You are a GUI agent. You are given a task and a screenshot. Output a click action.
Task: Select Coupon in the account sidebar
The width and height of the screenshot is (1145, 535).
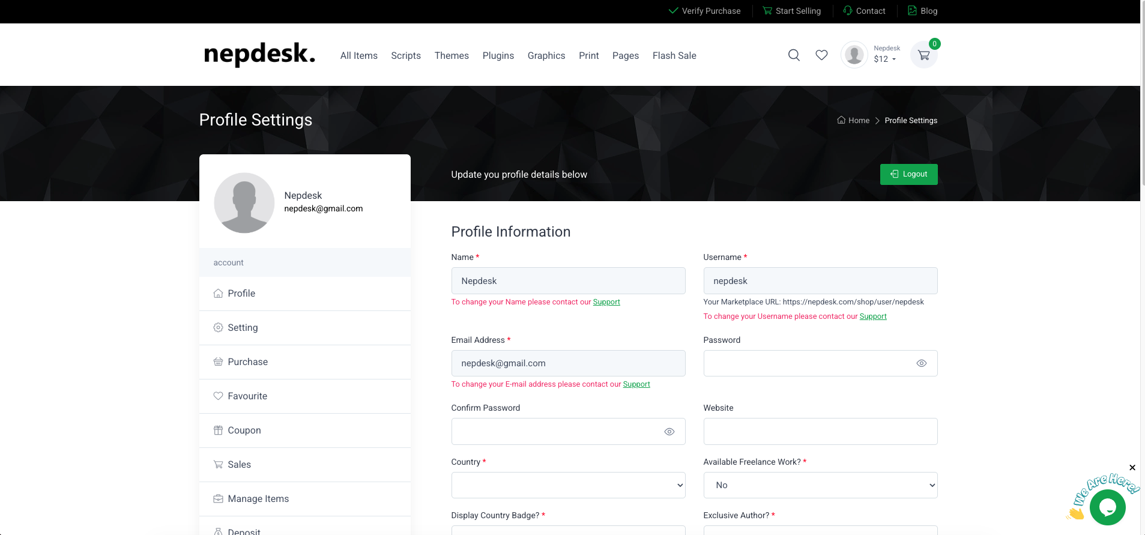(244, 431)
